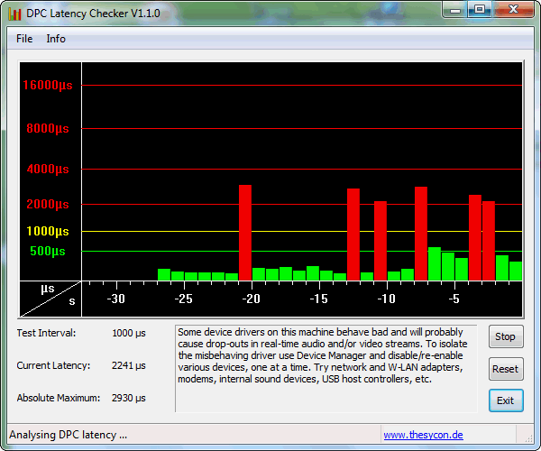Click the 4000µs axis label
The height and width of the screenshot is (451, 541).
pyautogui.click(x=48, y=169)
